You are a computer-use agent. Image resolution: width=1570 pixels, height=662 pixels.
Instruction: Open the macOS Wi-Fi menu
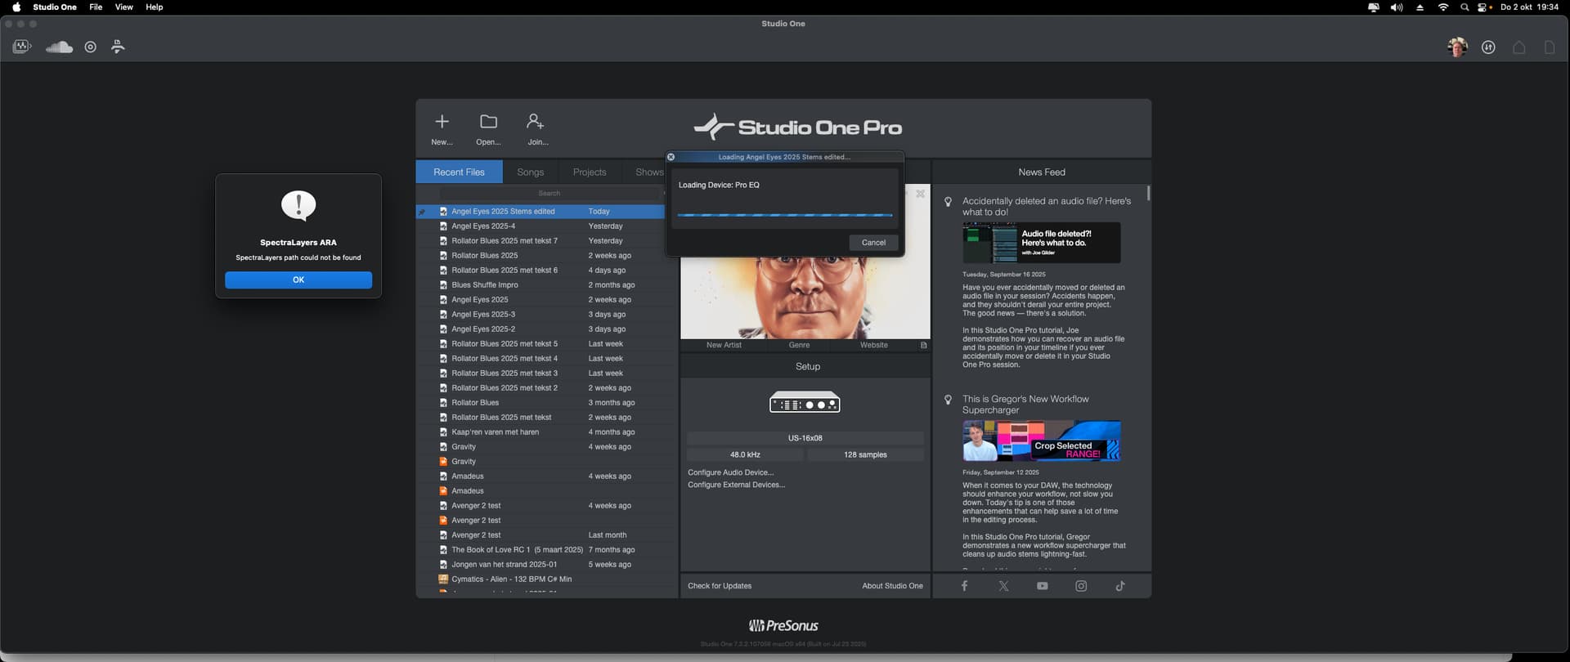1443,7
